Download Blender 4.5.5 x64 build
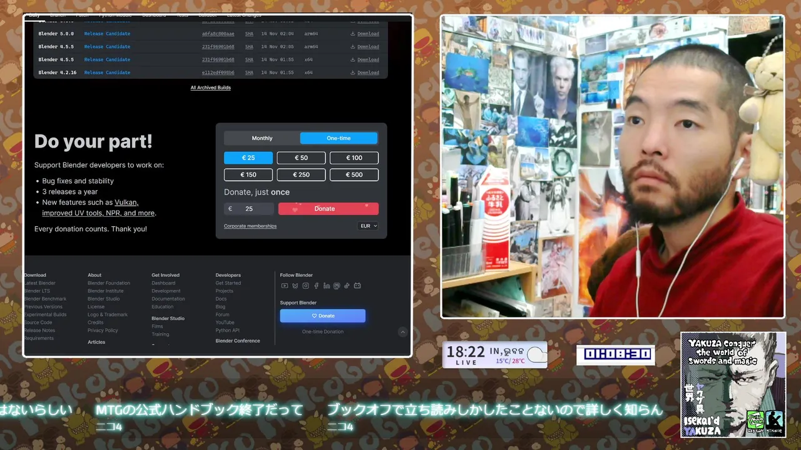This screenshot has height=450, width=801. 365,60
